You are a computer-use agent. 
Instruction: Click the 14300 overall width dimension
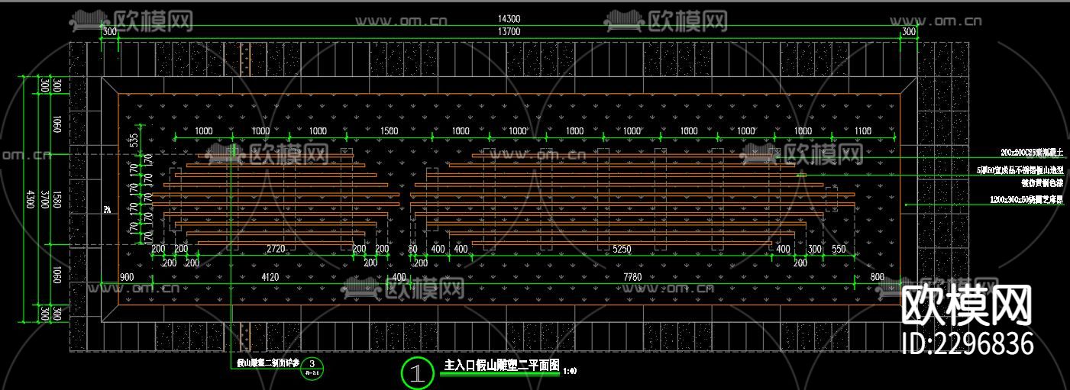pyautogui.click(x=509, y=19)
